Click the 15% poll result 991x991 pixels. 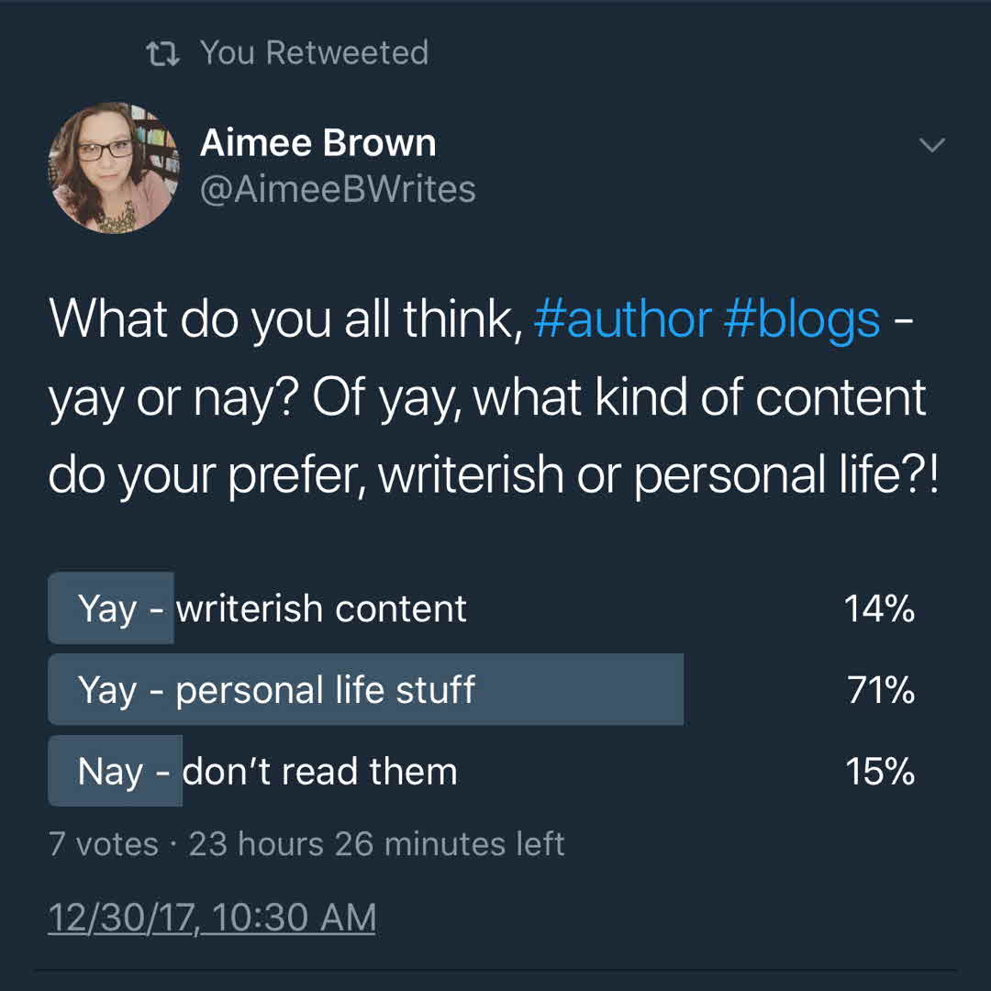coord(879,772)
